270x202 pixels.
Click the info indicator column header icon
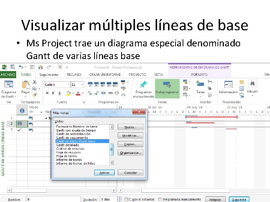(x=22, y=111)
